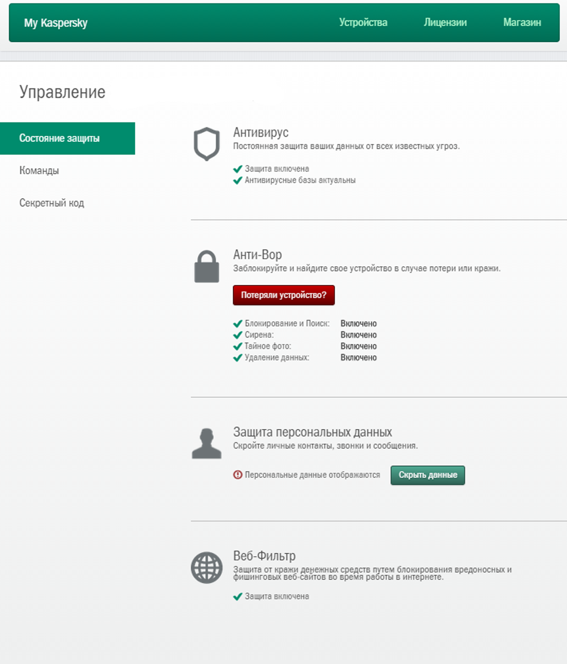The width and height of the screenshot is (567, 664).
Task: Click the Постоянная защита ваших данных description
Action: (x=346, y=146)
